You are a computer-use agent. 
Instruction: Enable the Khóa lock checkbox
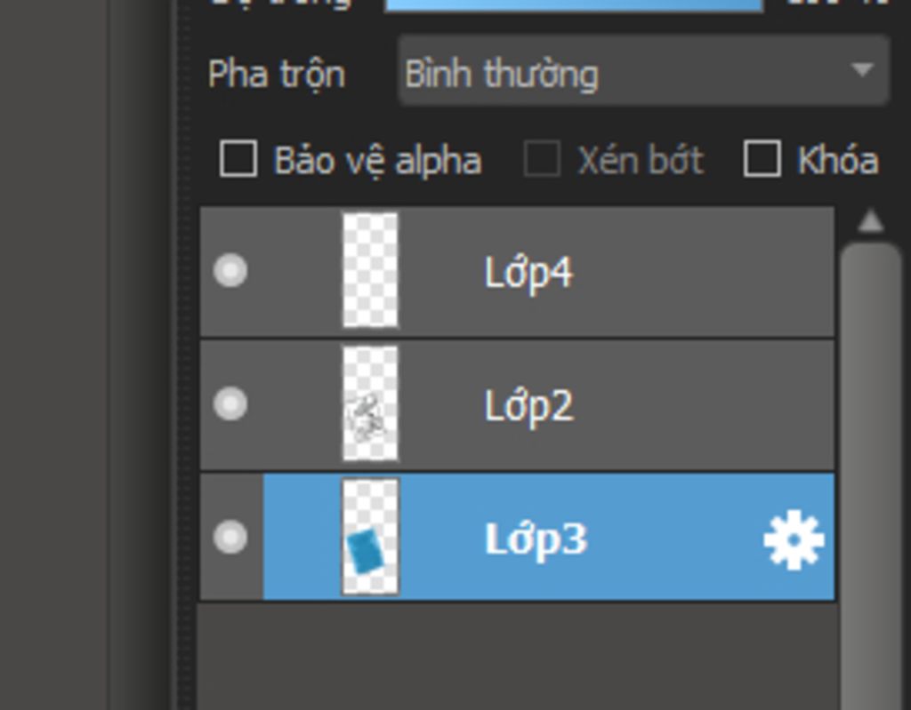coord(762,158)
